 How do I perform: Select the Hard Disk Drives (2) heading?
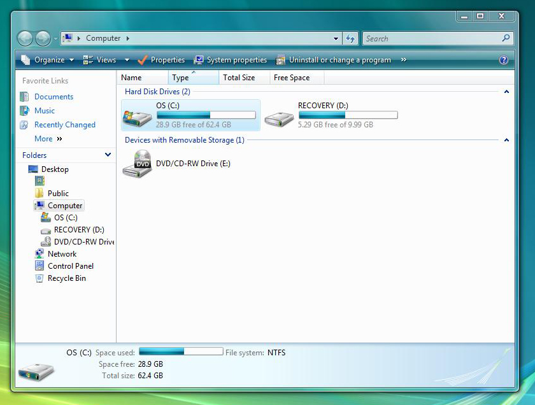tap(157, 92)
